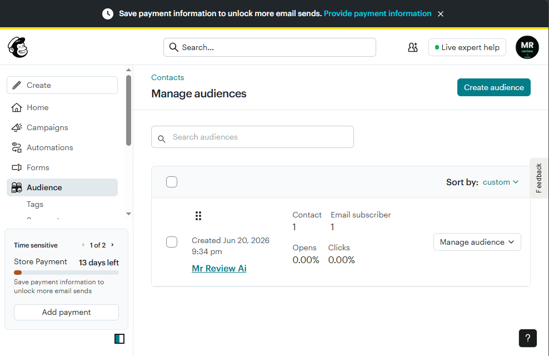Click the sidebar scroll down arrow
The height and width of the screenshot is (356, 549).
coord(128,214)
